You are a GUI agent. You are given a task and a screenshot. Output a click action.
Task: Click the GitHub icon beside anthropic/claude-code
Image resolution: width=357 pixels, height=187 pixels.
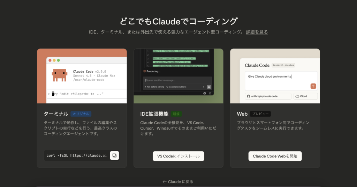(248, 96)
